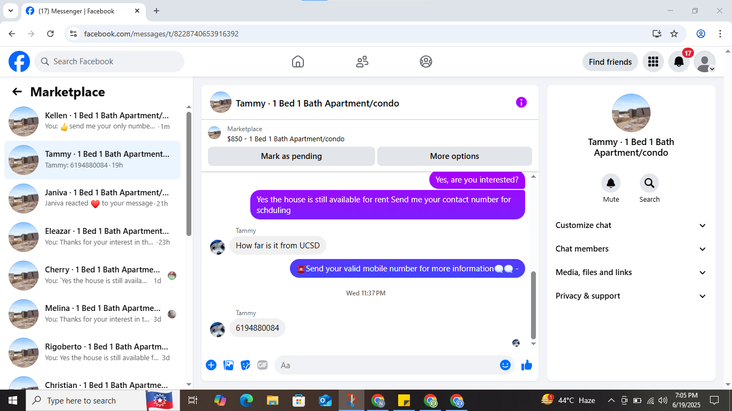Open the Chrome profile icon

coord(701,34)
